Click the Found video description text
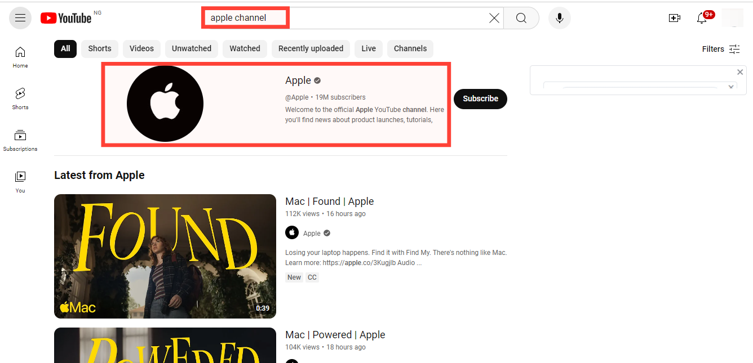753x363 pixels. (396, 258)
